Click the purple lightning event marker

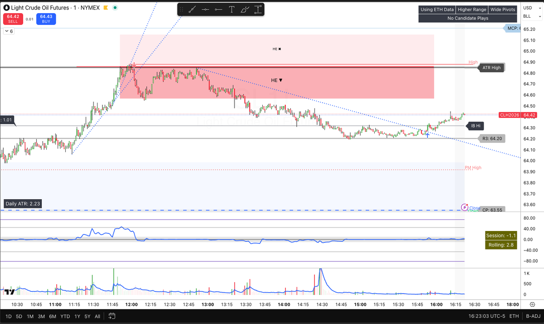[x=465, y=207]
